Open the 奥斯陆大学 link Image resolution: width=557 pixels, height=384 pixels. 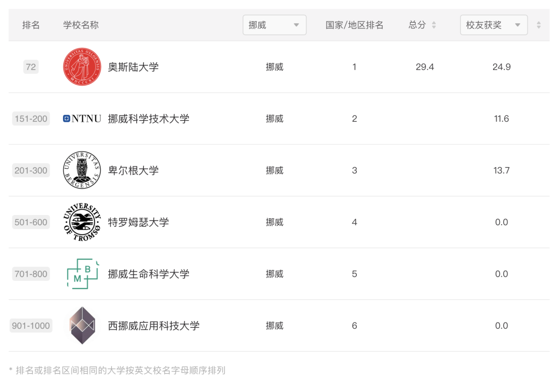pos(133,67)
